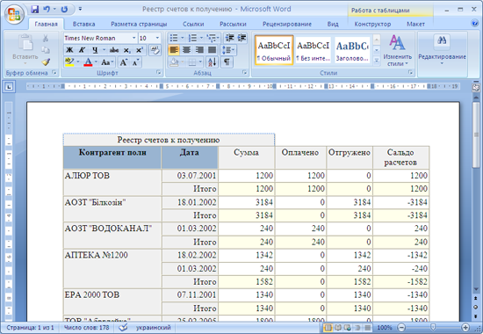The height and width of the screenshot is (334, 483).
Task: Decrease font size with shrink font
Action: click(x=135, y=62)
